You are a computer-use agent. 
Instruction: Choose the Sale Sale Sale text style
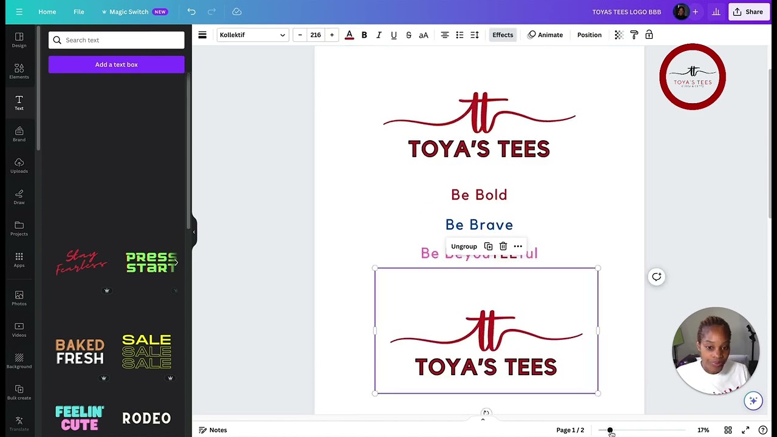click(x=146, y=351)
